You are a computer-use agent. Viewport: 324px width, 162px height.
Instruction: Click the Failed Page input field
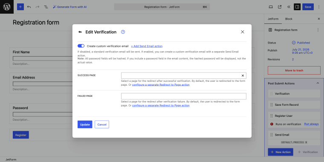tap(184, 96)
